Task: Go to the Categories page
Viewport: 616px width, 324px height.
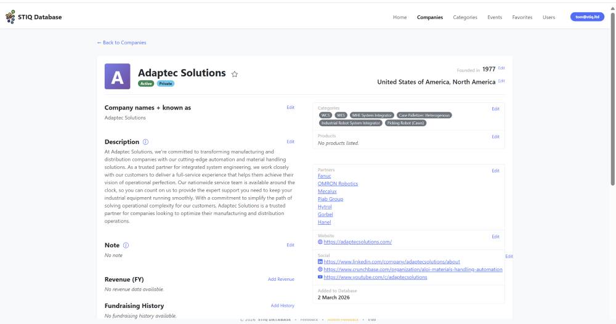Action: click(x=465, y=17)
